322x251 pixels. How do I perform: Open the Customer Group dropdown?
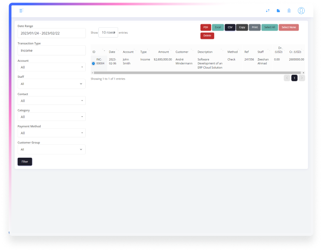click(51, 149)
